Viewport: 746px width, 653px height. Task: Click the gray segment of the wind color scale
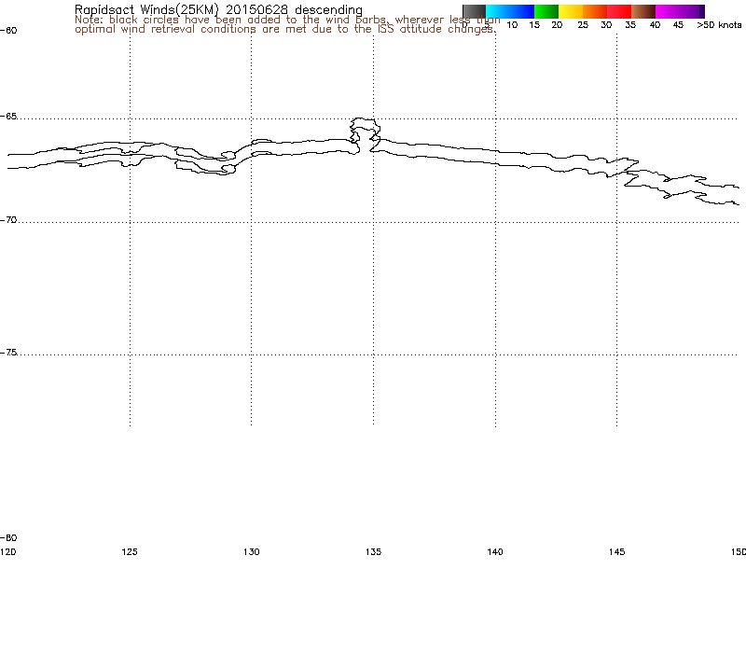[474, 12]
